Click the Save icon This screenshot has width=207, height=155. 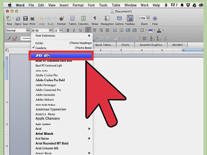(25, 18)
